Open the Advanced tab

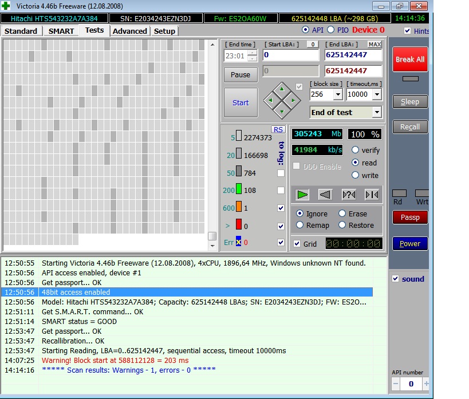[x=130, y=31]
